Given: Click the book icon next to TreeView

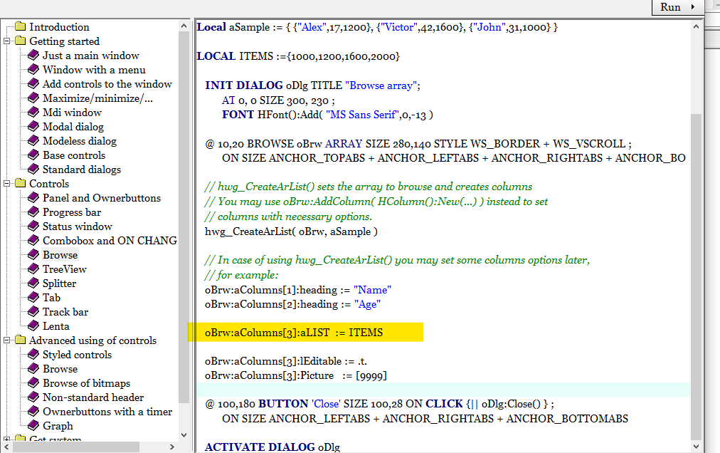Looking at the screenshot, I should click(x=33, y=269).
